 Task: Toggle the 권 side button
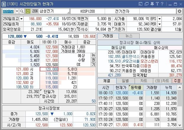click(x=93, y=60)
